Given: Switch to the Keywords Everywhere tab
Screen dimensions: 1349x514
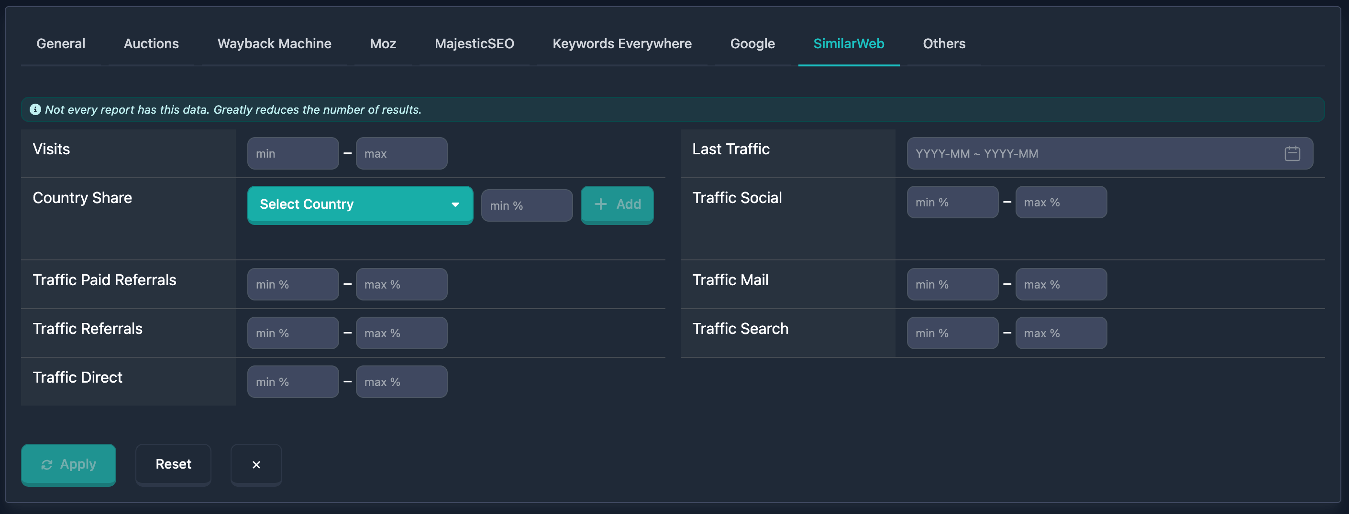Looking at the screenshot, I should pos(621,44).
